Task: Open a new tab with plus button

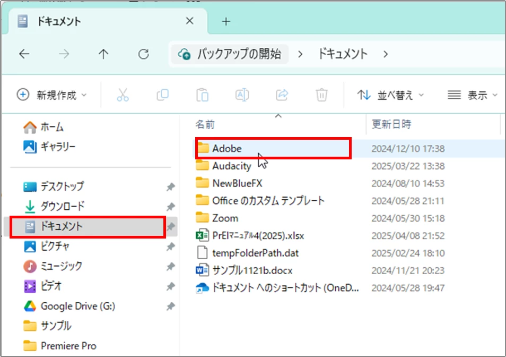Action: point(226,21)
